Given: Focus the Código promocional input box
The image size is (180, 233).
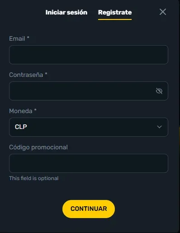Looking at the screenshot, I should [89, 163].
